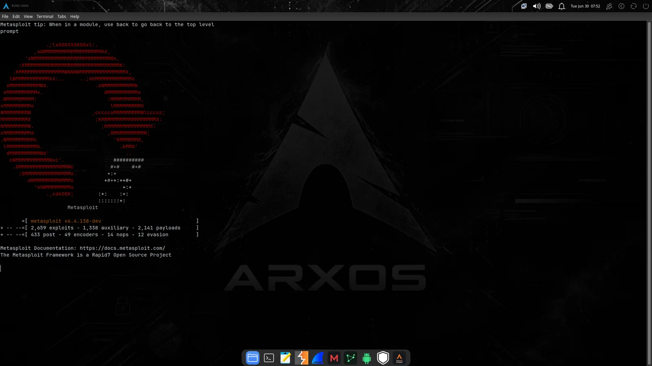Click the 'Metasploit tip:' text line
The height and width of the screenshot is (366, 652).
click(x=107, y=24)
